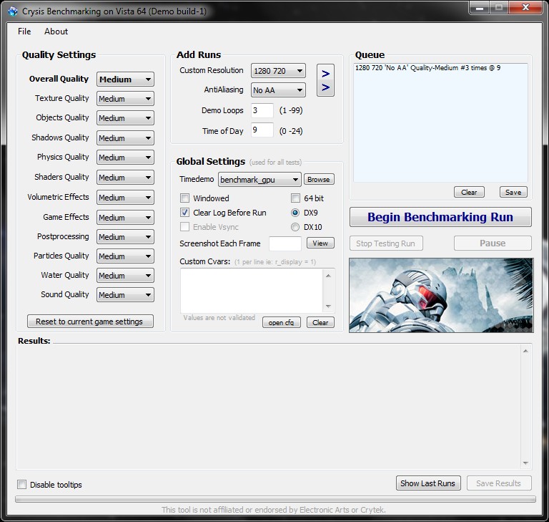Select the queued 1280 720 No AA run
The height and width of the screenshot is (522, 549).
(427, 68)
